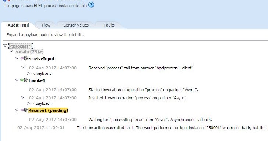The image size is (268, 141).
Task: Select the <main (75)> tree label
Action: 29,52
